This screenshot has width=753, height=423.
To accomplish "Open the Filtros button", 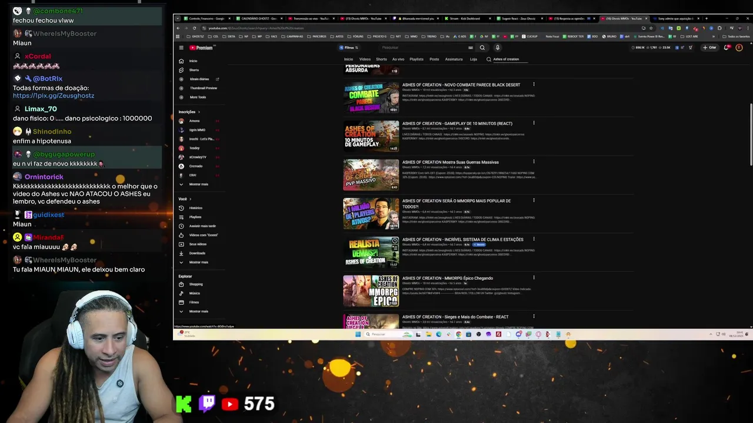I will (x=348, y=48).
